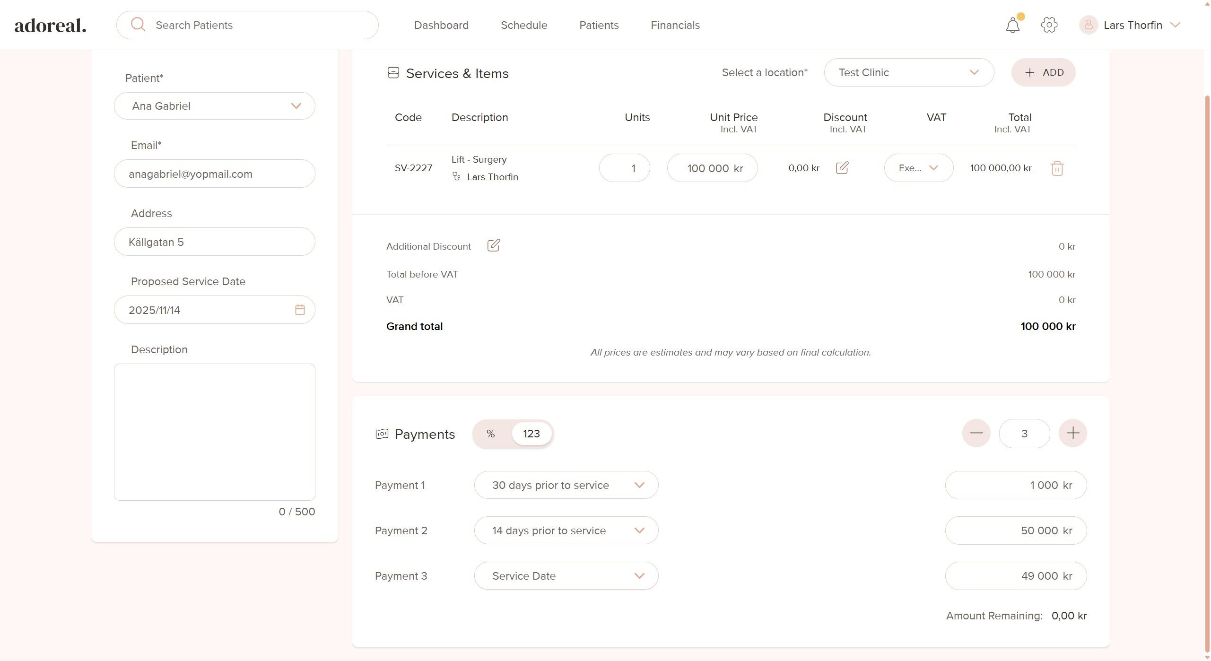Expand the Patient Ana Gabriel dropdown
This screenshot has height=661, width=1211.
(214, 106)
